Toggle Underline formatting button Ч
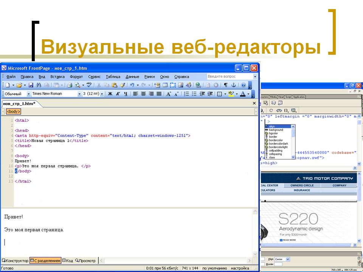The height and width of the screenshot is (272, 363). point(126,94)
